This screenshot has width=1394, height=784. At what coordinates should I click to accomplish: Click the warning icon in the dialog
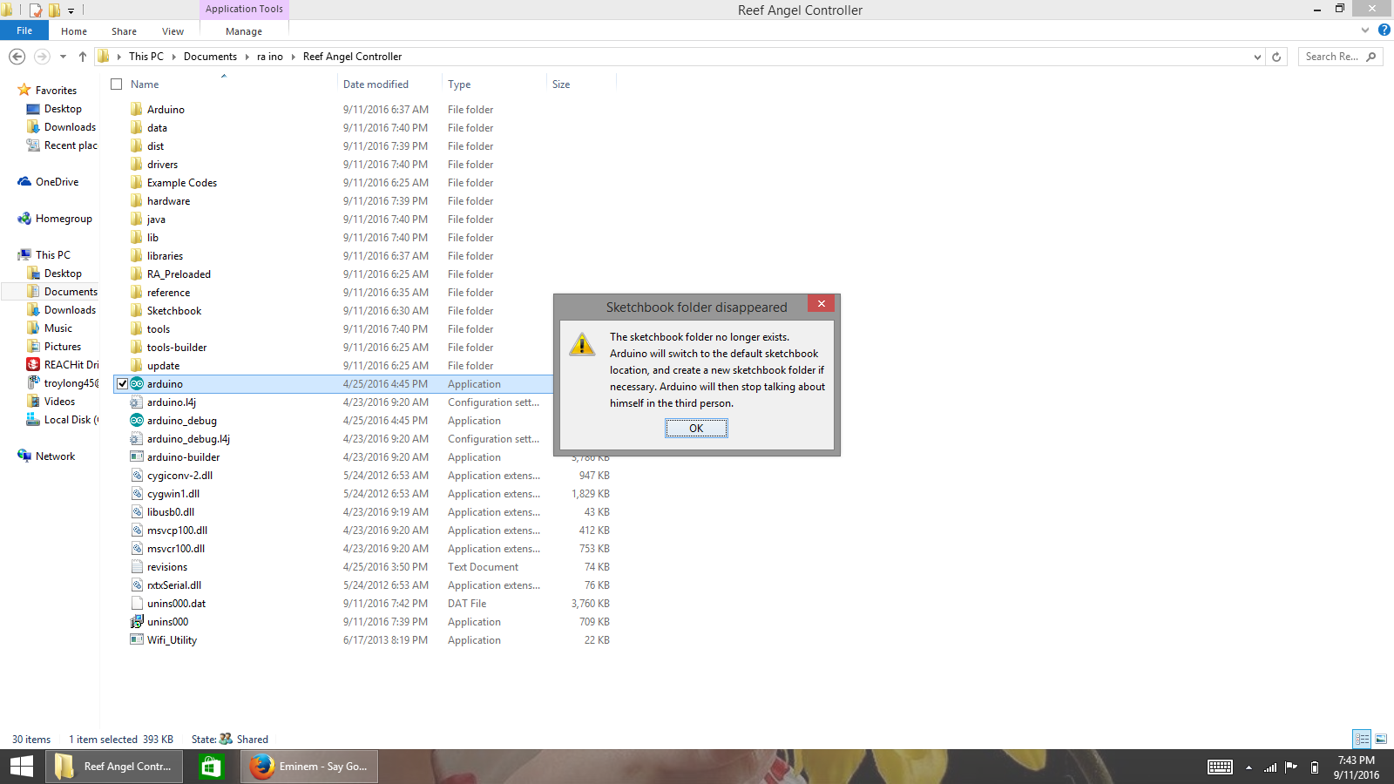(582, 344)
